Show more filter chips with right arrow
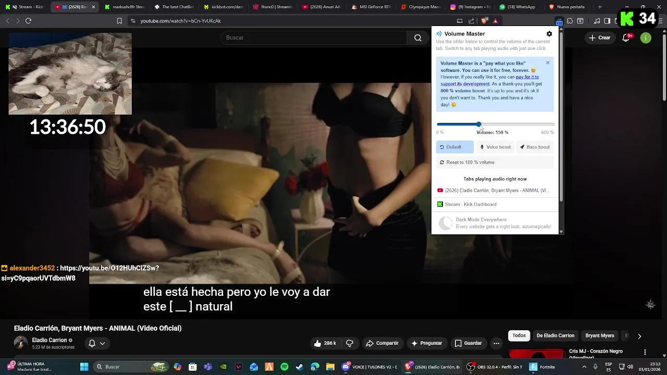Image resolution: width=667 pixels, height=375 pixels. pos(639,336)
